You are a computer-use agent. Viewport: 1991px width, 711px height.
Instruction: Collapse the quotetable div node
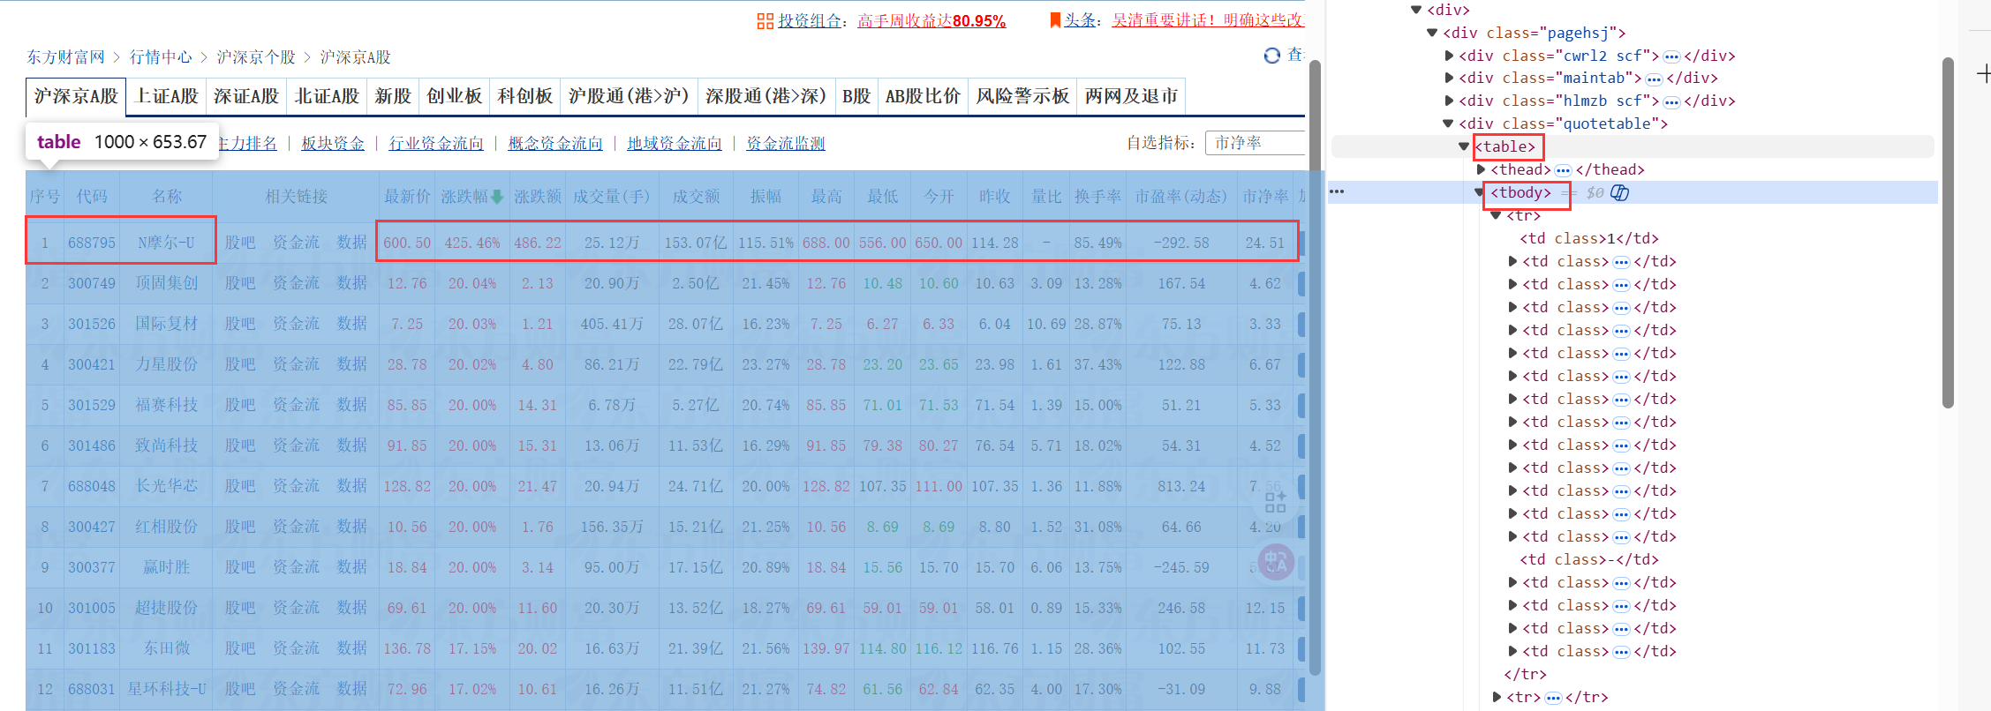pyautogui.click(x=1448, y=123)
